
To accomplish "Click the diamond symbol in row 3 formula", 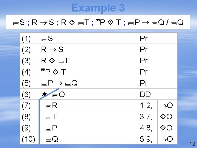I will click(52, 61).
